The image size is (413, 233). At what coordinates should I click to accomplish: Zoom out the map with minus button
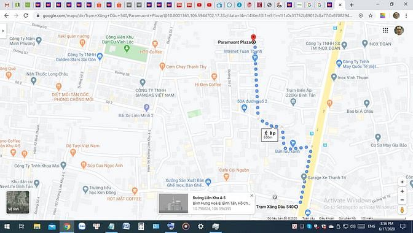point(402,200)
